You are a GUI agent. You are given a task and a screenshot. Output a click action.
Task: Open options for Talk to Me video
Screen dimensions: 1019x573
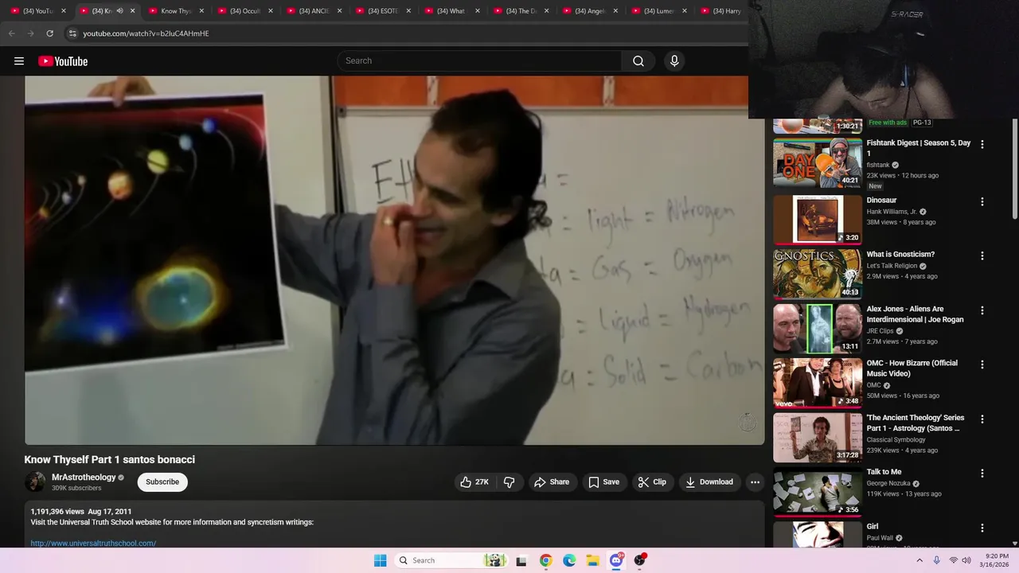tap(982, 474)
